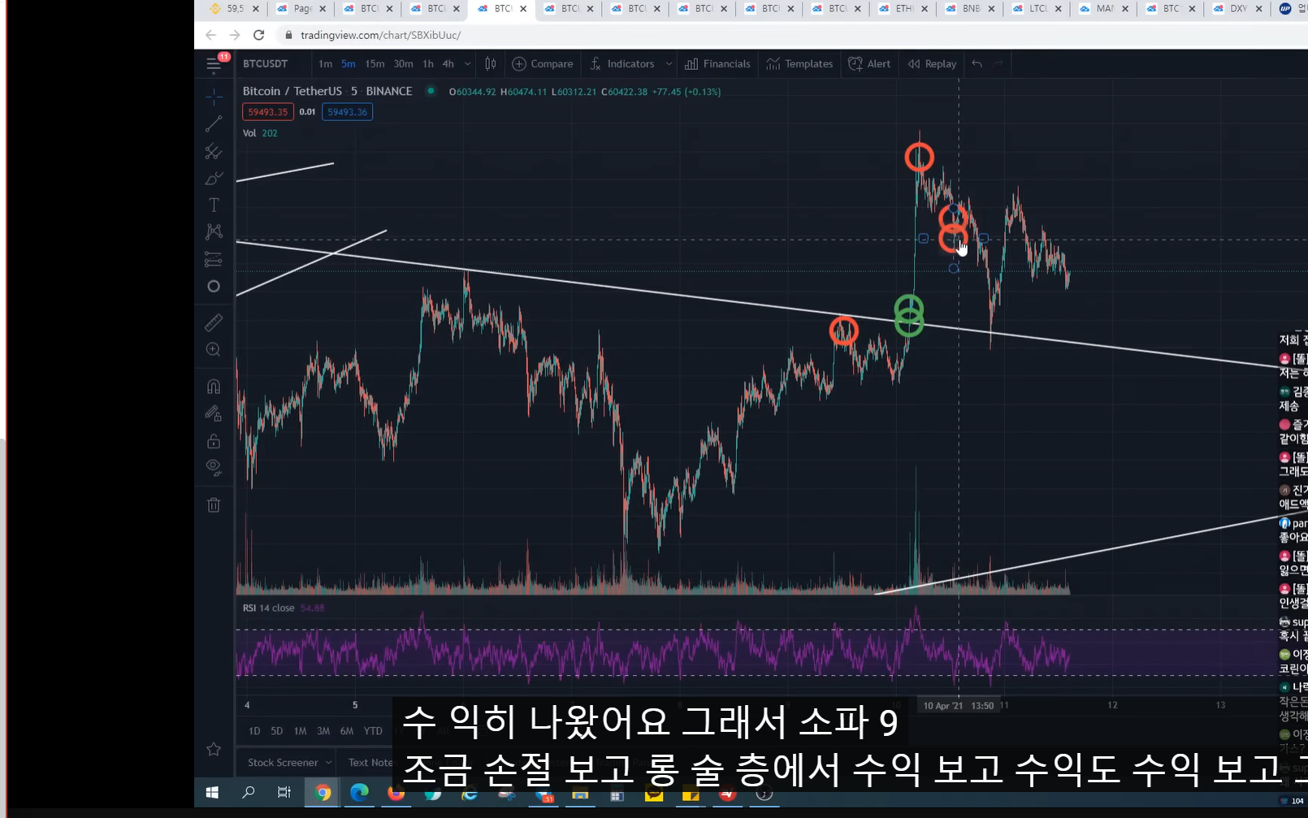Open the TradingView hamburger menu
The height and width of the screenshot is (818, 1308).
213,63
